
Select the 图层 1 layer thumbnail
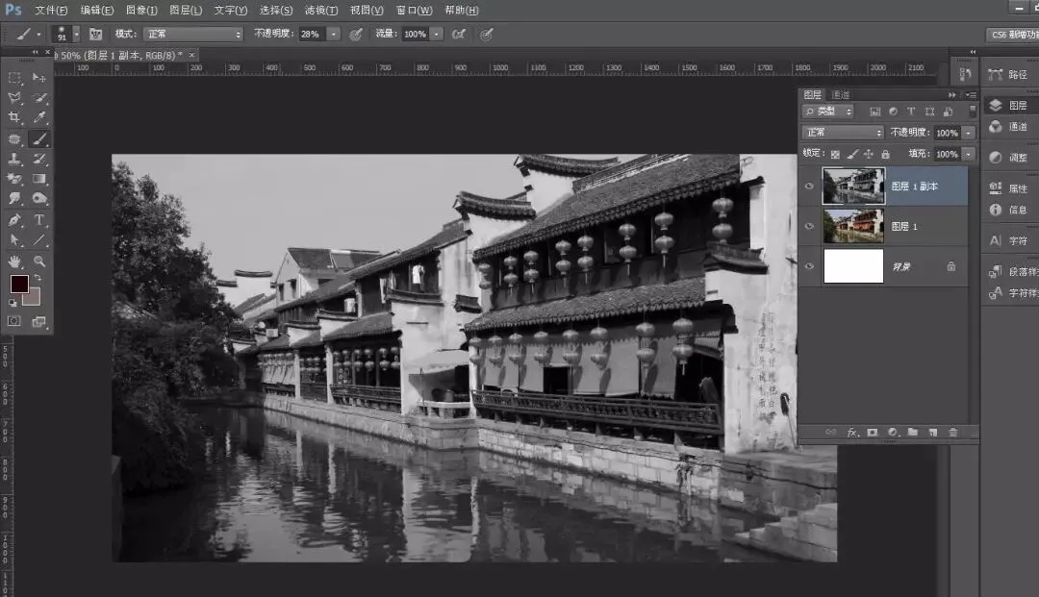click(x=852, y=226)
